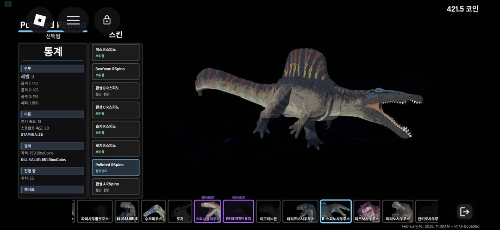Image resolution: width=500 pixels, height=230 pixels.
Task: Choose the Prototype Rex hybrid
Action: (x=238, y=212)
